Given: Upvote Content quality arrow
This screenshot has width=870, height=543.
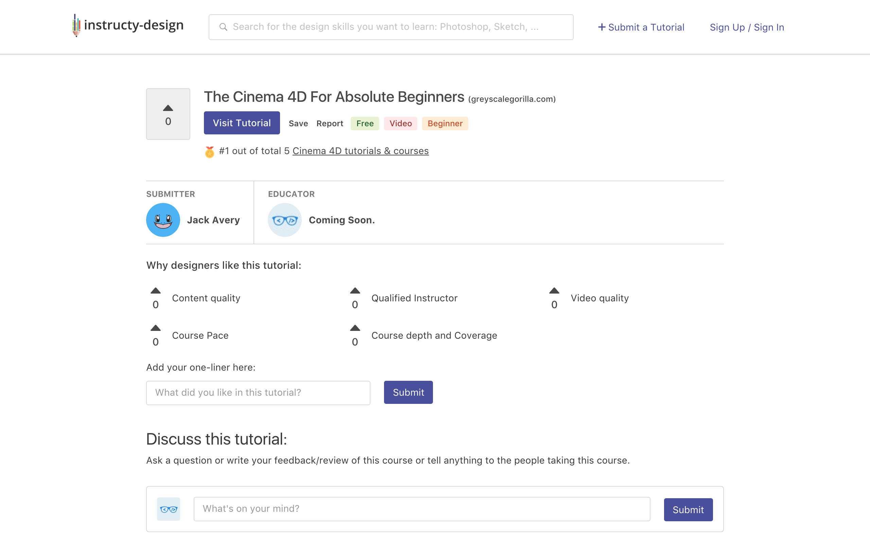Looking at the screenshot, I should tap(155, 291).
